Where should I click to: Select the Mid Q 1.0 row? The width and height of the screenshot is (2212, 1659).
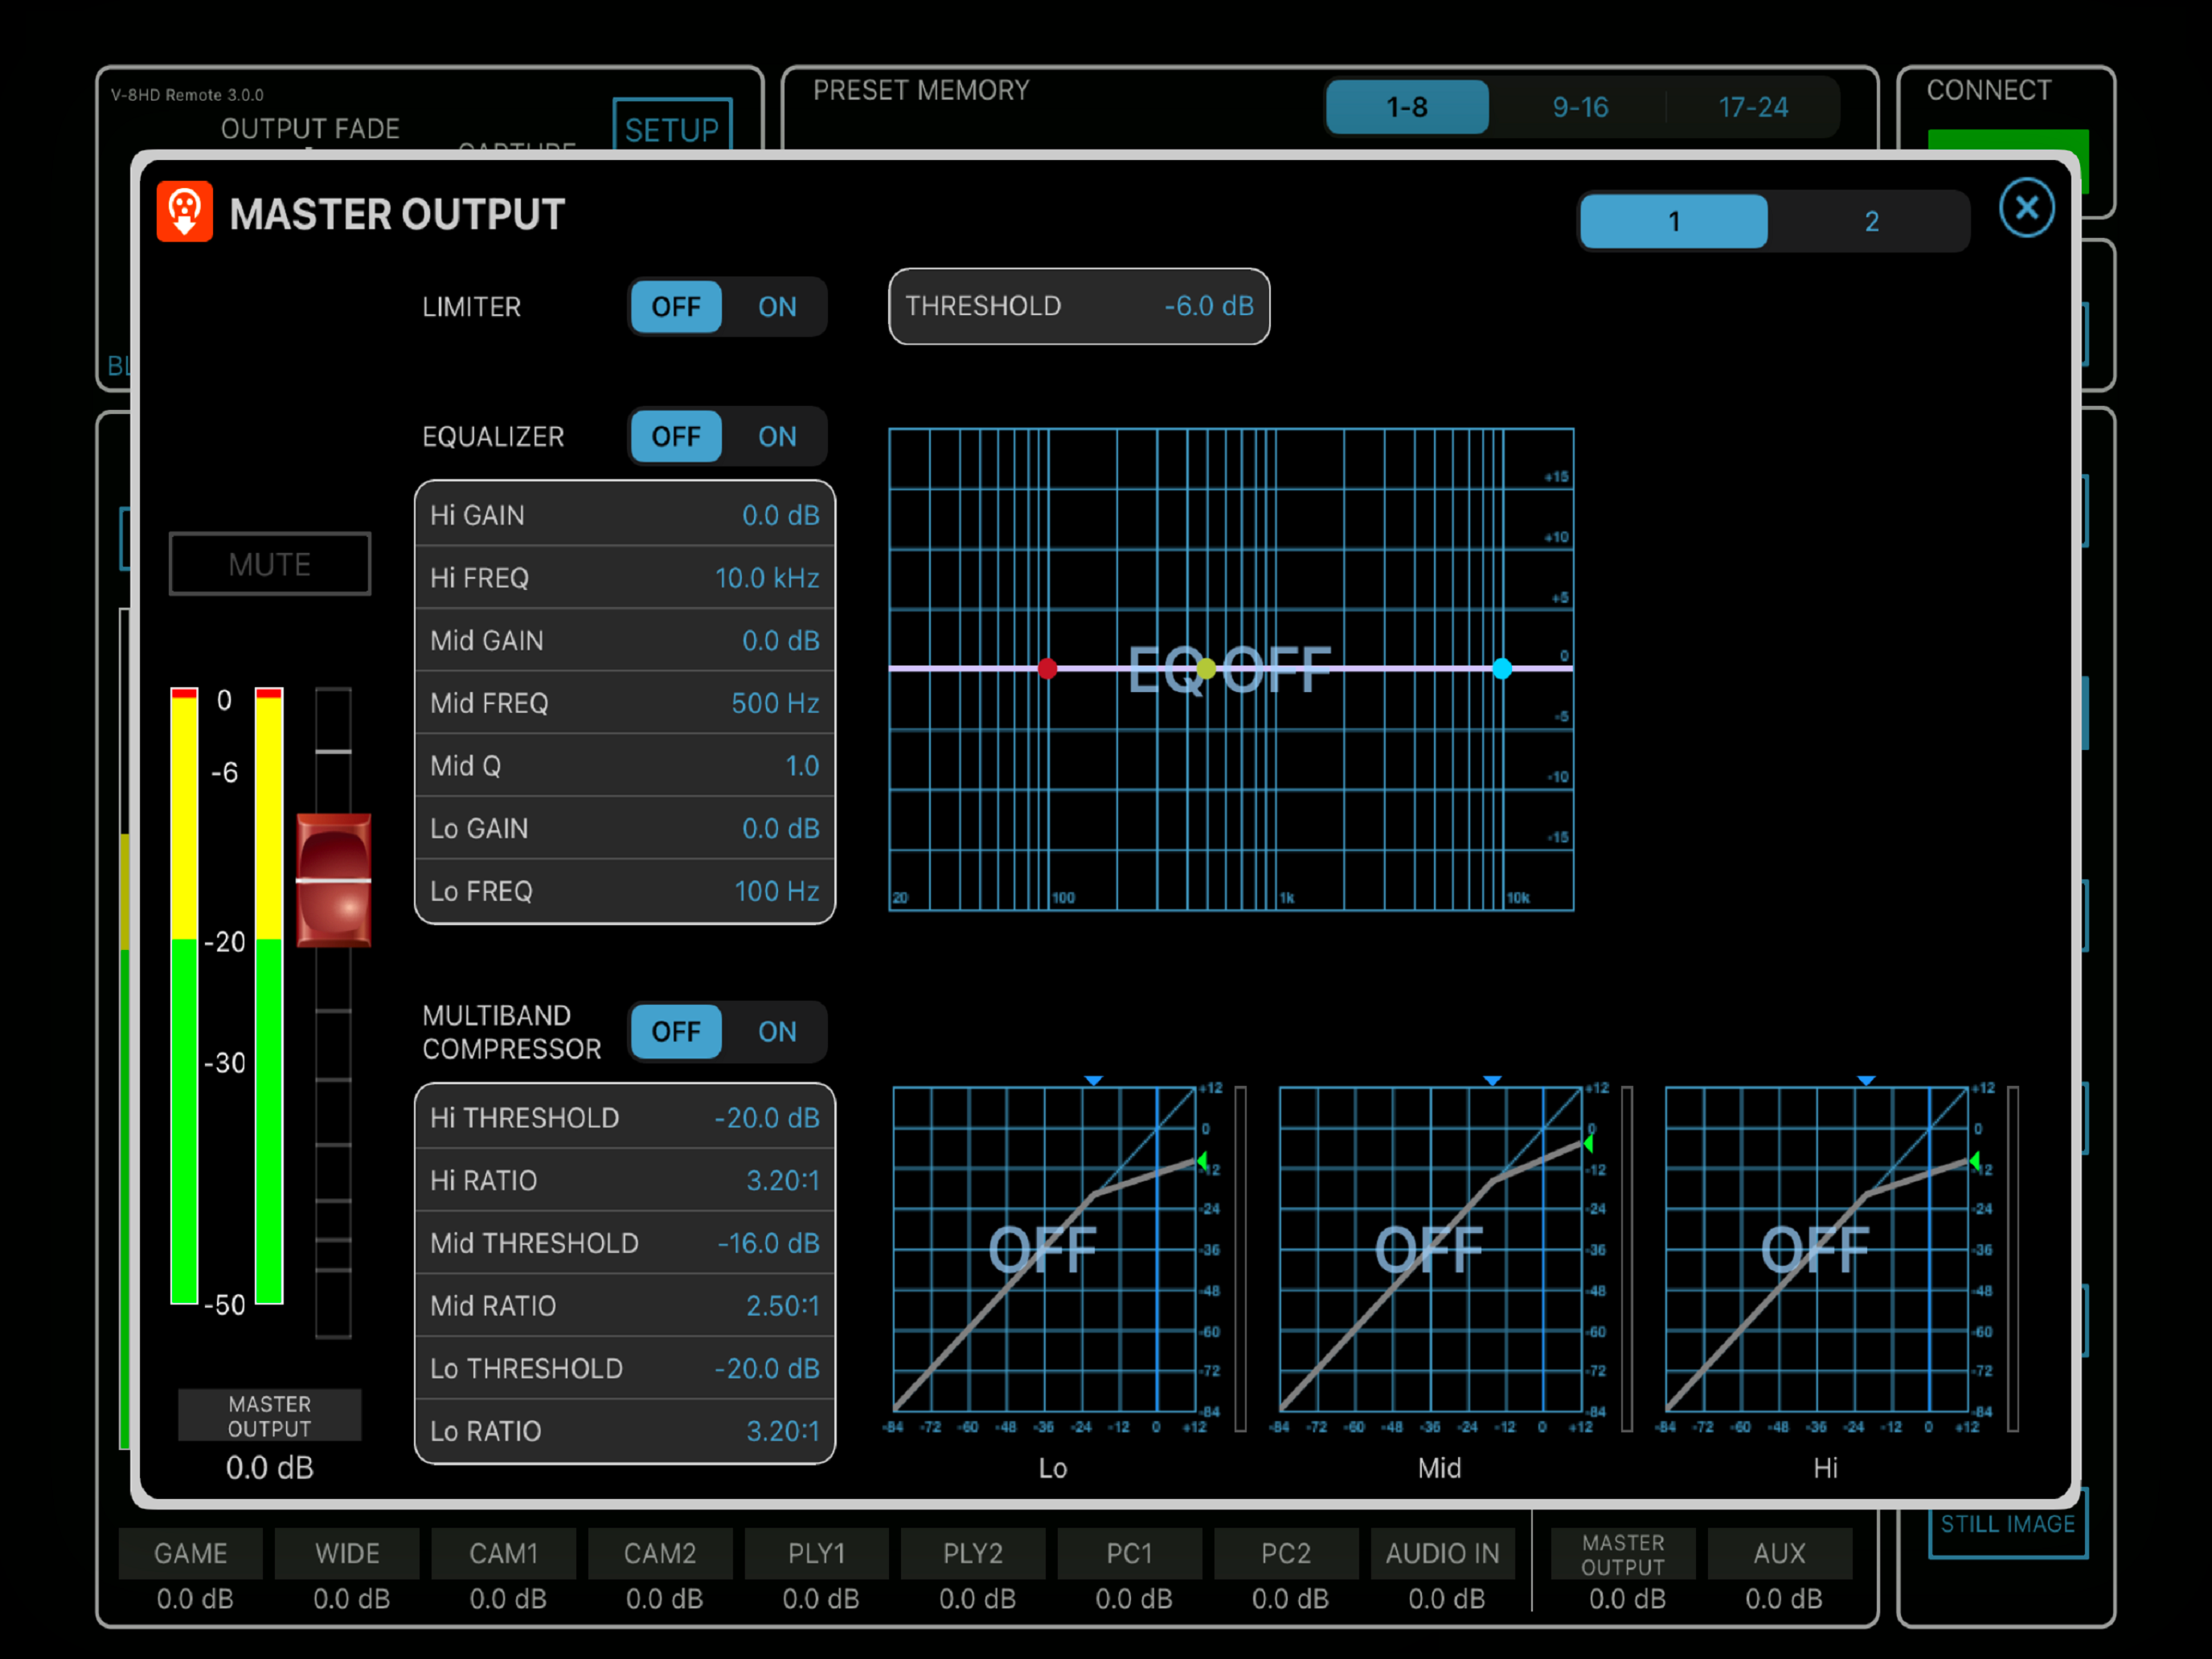625,766
